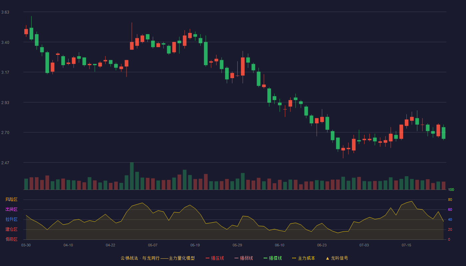Click the 出货区 zone label
The image size is (466, 266).
pyautogui.click(x=11, y=209)
